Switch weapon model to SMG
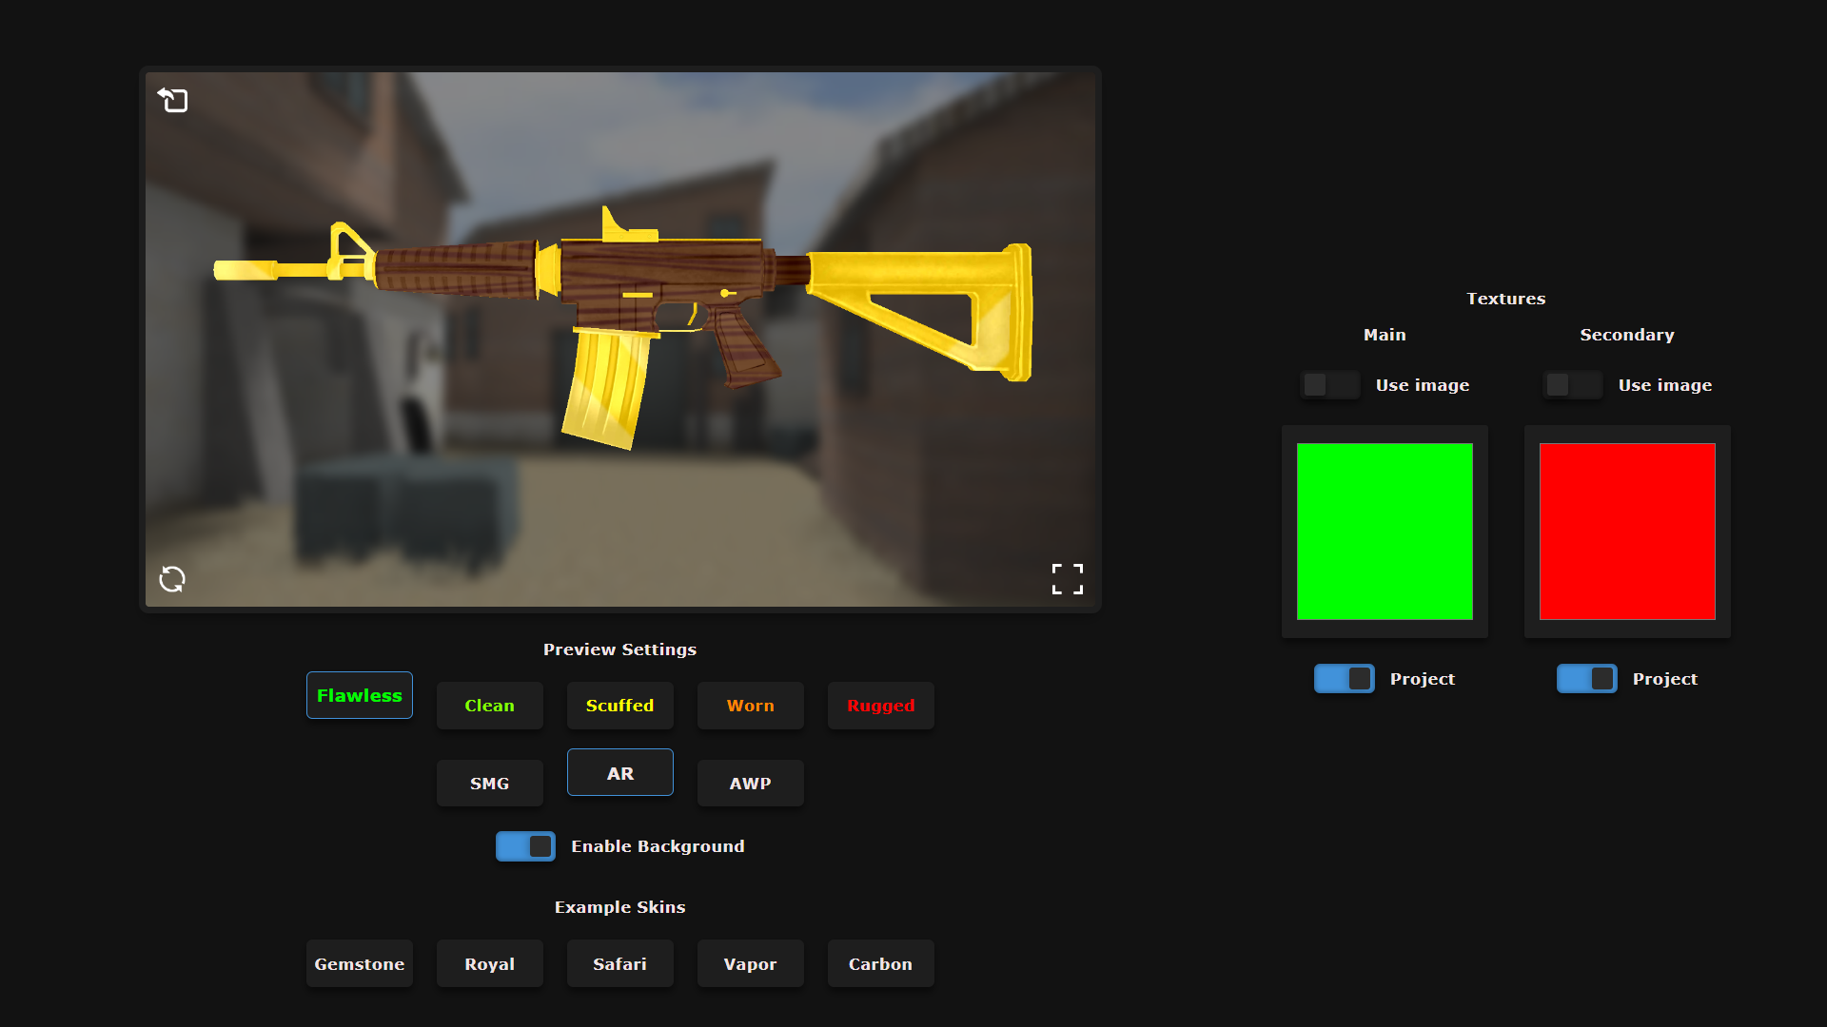The height and width of the screenshot is (1027, 1827). click(489, 784)
